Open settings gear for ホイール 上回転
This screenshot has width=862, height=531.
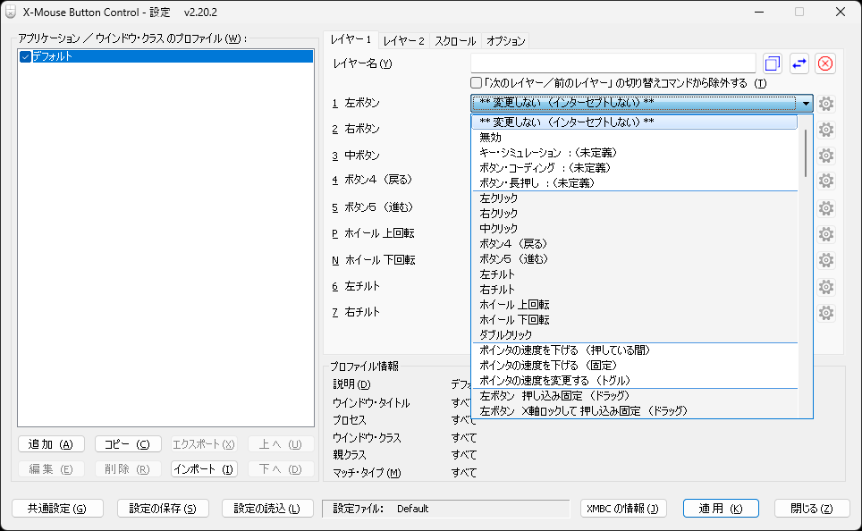[824, 234]
